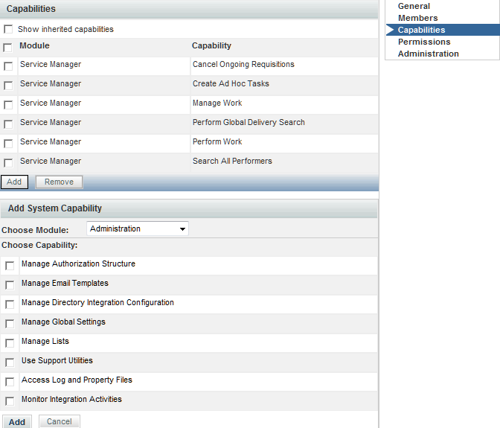Check the Cancel Ongoing Requisitions row
This screenshot has width=500, height=428.
coord(8,66)
